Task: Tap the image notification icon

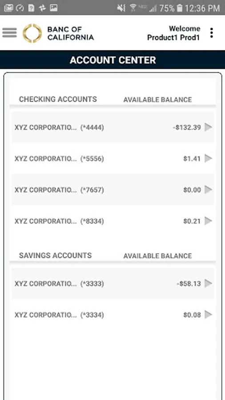Action: [53, 8]
